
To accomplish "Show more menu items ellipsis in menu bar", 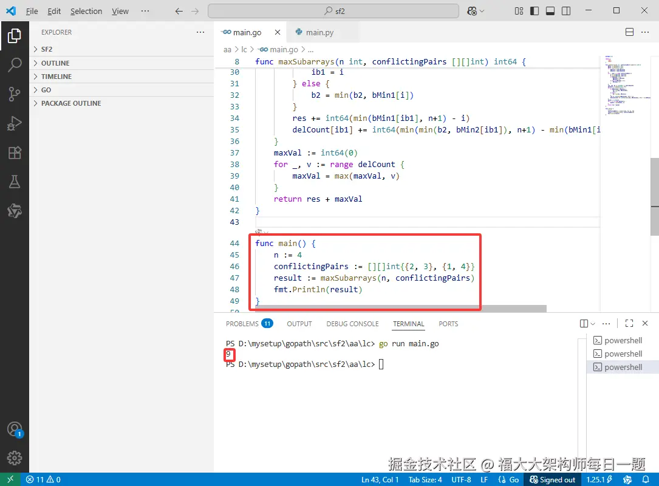I will point(145,11).
